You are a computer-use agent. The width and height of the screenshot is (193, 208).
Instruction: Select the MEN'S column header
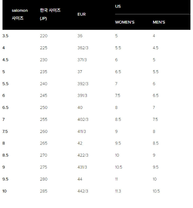tap(159, 22)
